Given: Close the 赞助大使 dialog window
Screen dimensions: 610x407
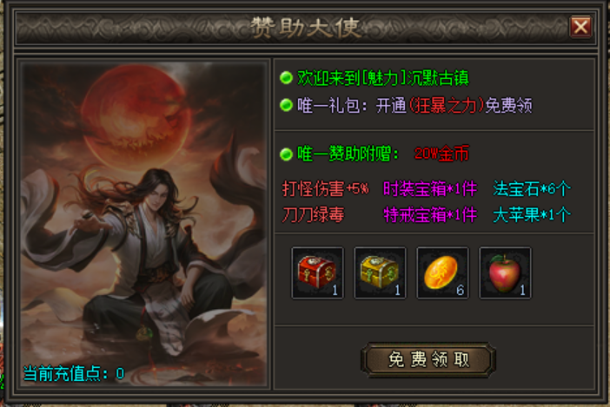Looking at the screenshot, I should [x=580, y=27].
